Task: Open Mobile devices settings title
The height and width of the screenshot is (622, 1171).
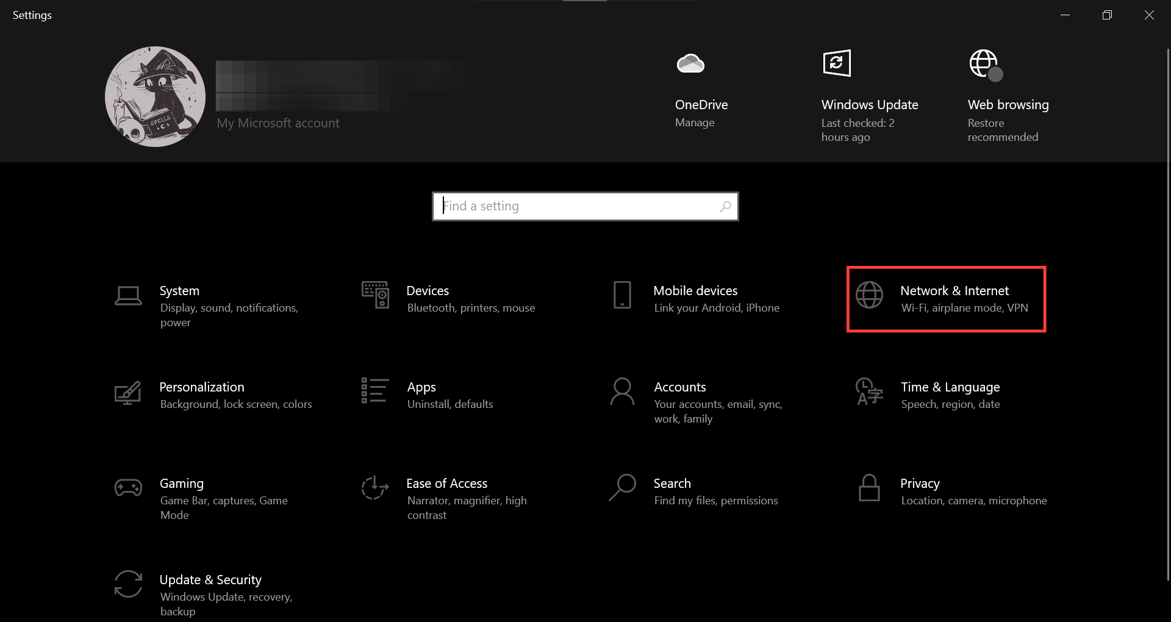Action: [x=695, y=291]
